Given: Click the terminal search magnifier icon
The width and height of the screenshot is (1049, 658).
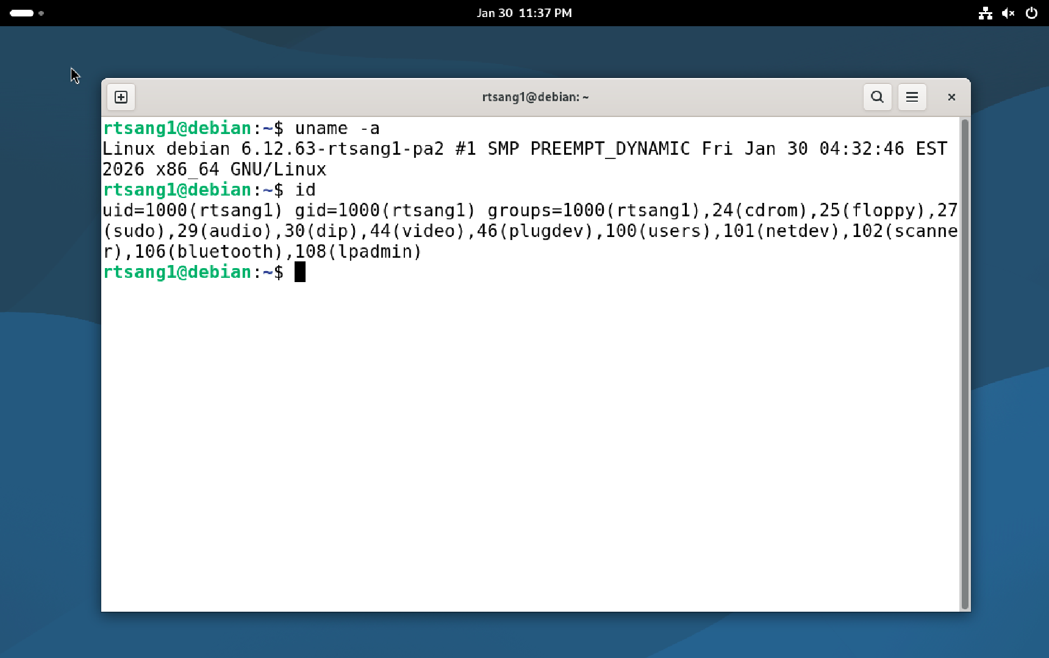Looking at the screenshot, I should (x=877, y=97).
